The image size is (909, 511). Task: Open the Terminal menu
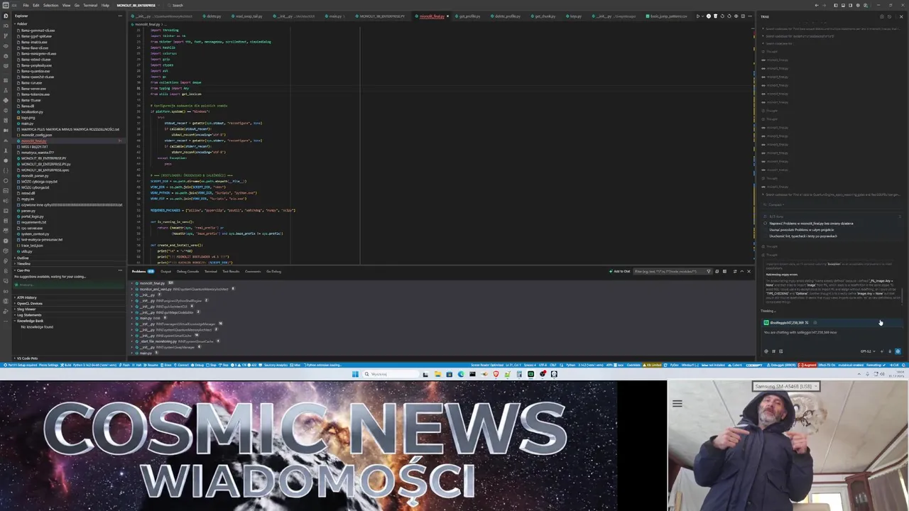click(90, 5)
